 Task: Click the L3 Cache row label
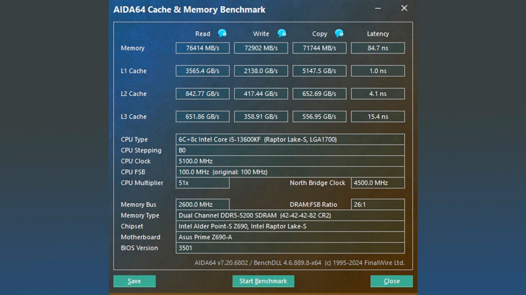[x=133, y=117]
